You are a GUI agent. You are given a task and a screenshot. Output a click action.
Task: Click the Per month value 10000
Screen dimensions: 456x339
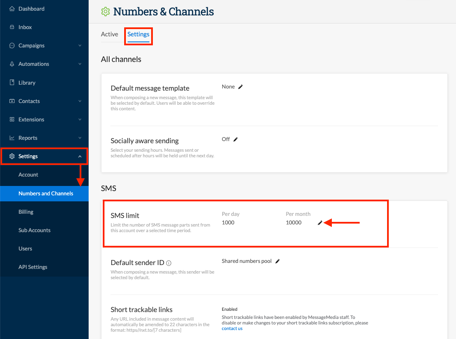click(x=294, y=223)
